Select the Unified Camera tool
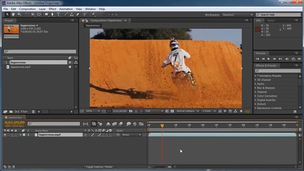This screenshot has width=304, height=171. coord(33,14)
